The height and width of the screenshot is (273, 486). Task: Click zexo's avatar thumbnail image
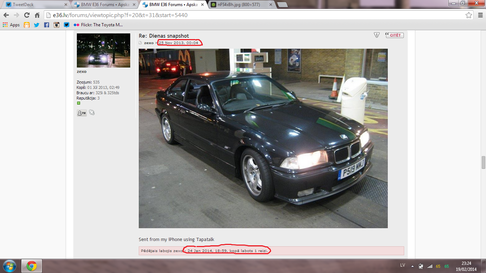click(x=104, y=50)
